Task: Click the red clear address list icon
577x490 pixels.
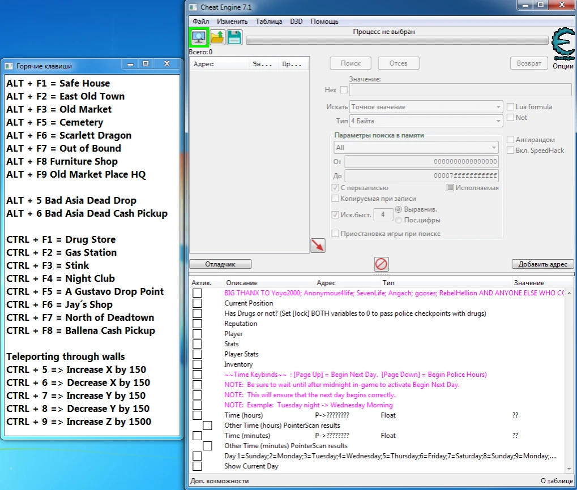Action: point(382,264)
